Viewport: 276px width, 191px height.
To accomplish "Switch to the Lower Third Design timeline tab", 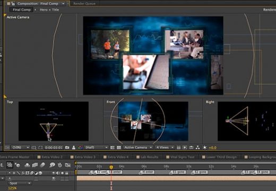I will coord(219,157).
